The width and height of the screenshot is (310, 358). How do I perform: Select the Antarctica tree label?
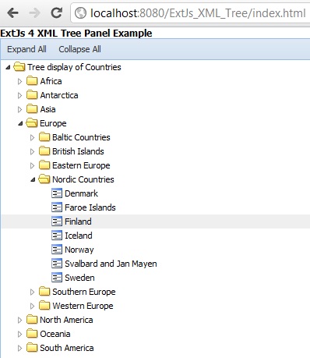click(x=59, y=95)
